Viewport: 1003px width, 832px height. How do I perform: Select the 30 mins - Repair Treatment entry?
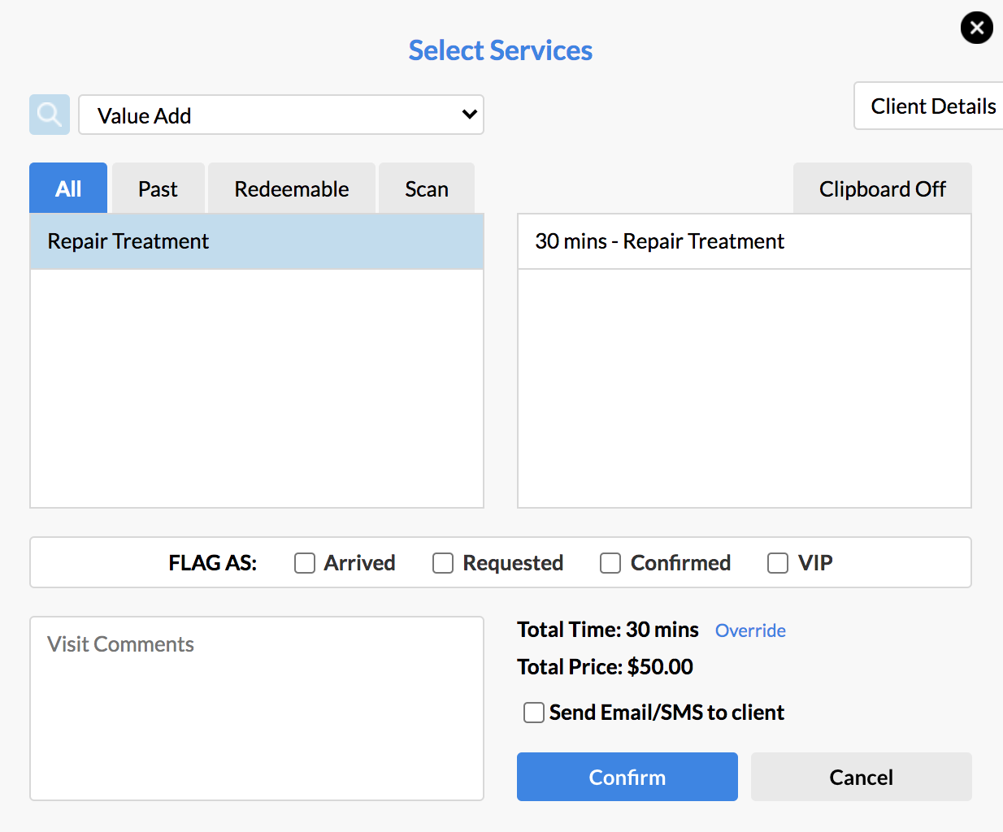click(745, 241)
